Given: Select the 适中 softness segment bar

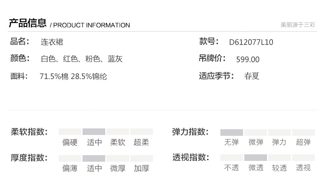Looking at the screenshot, I should pos(94,132).
